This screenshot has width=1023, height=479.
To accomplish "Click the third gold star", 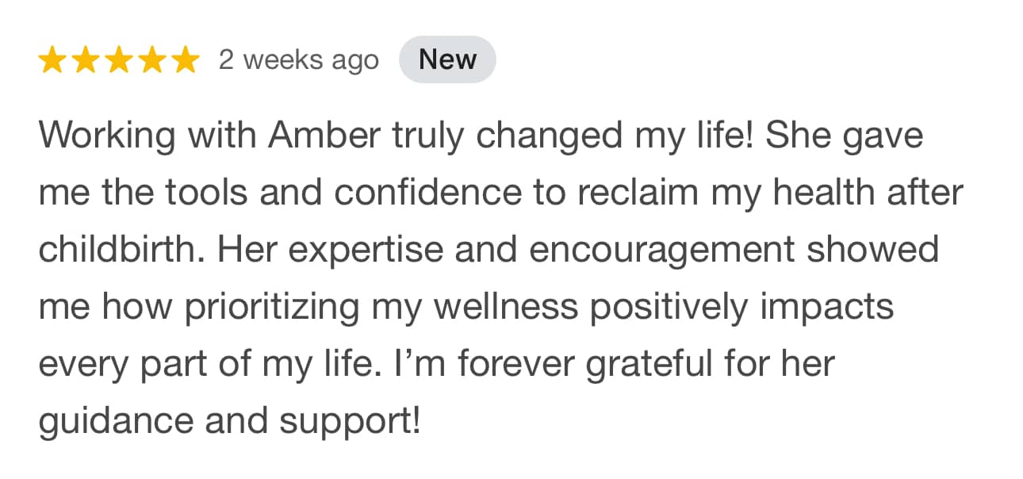I will coord(118,60).
